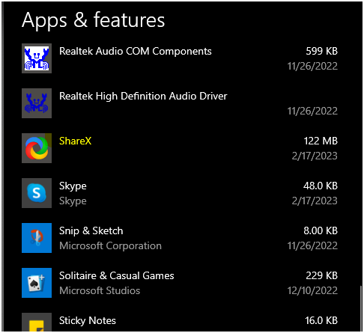Viewport: 364px width, 333px height.
Task: Select the white Skype app title
Action: pos(73,186)
